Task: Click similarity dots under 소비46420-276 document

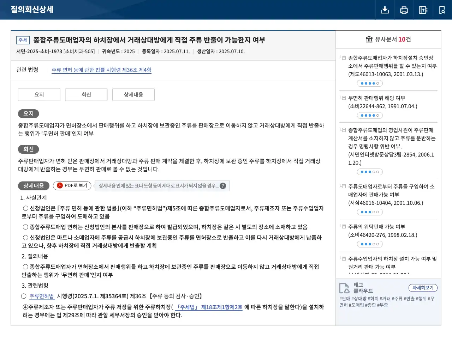Action: tap(370, 244)
